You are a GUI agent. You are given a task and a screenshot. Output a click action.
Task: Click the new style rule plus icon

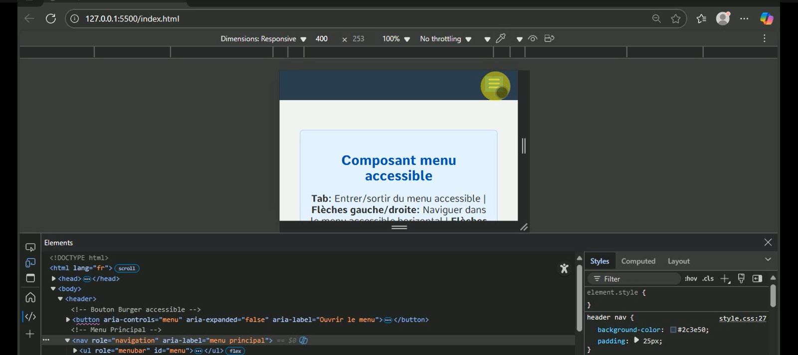725,279
